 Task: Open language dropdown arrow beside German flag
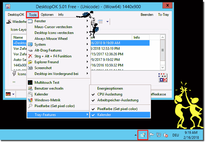pos(13,94)
